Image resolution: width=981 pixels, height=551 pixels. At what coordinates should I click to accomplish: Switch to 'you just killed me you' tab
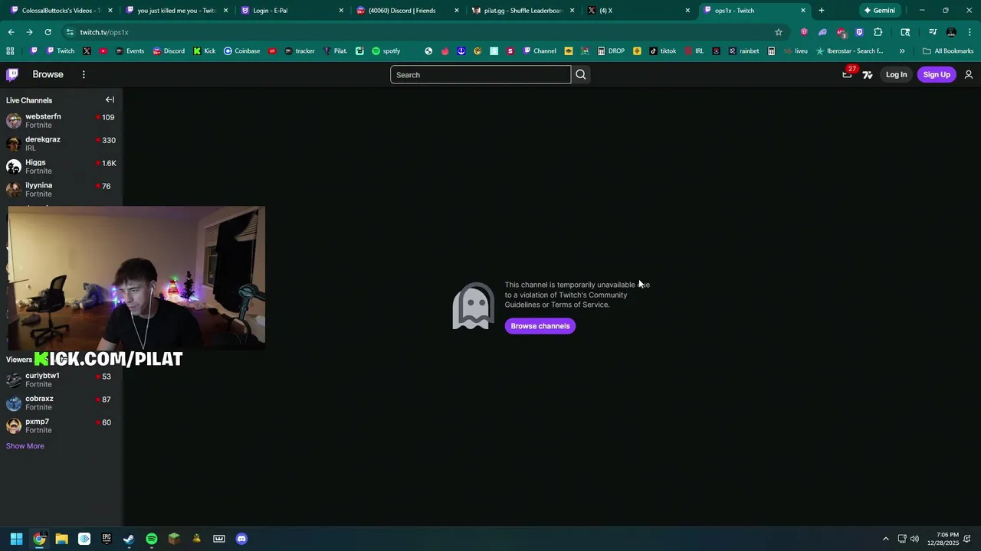177,11
